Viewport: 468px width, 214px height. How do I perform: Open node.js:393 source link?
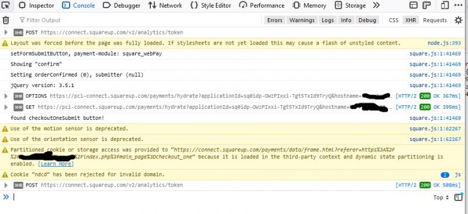444,43
